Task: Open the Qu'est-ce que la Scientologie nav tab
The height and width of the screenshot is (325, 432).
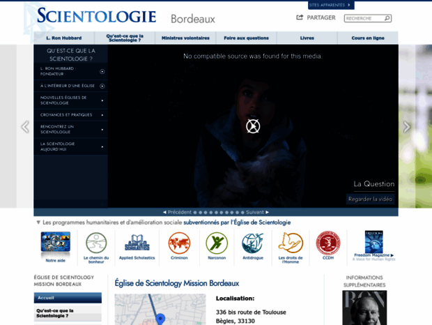Action: (125, 38)
